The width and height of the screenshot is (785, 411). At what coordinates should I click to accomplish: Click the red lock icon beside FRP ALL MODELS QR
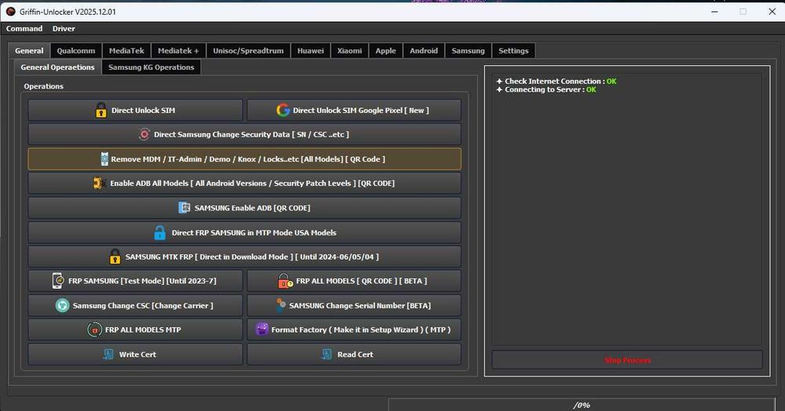point(285,281)
